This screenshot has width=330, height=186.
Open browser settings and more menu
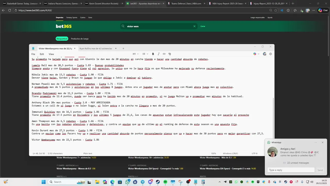pyautogui.click(x=313, y=10)
